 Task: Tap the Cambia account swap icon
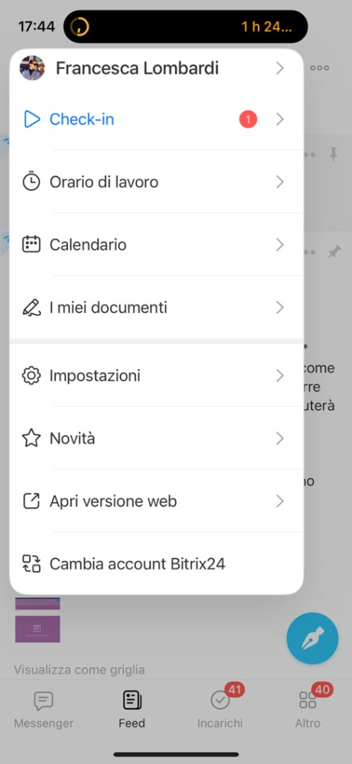(x=31, y=564)
